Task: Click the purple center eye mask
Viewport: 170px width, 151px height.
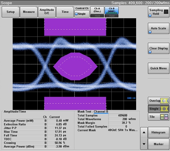Action: (x=75, y=66)
